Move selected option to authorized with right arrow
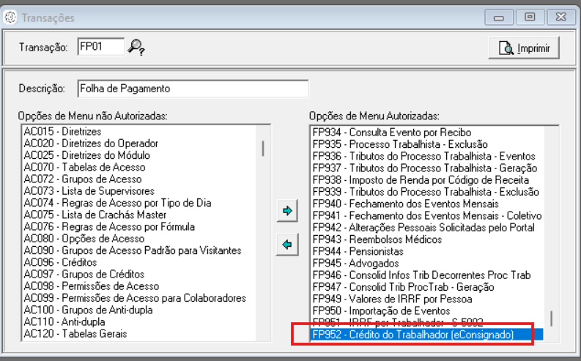 pyautogui.click(x=287, y=211)
